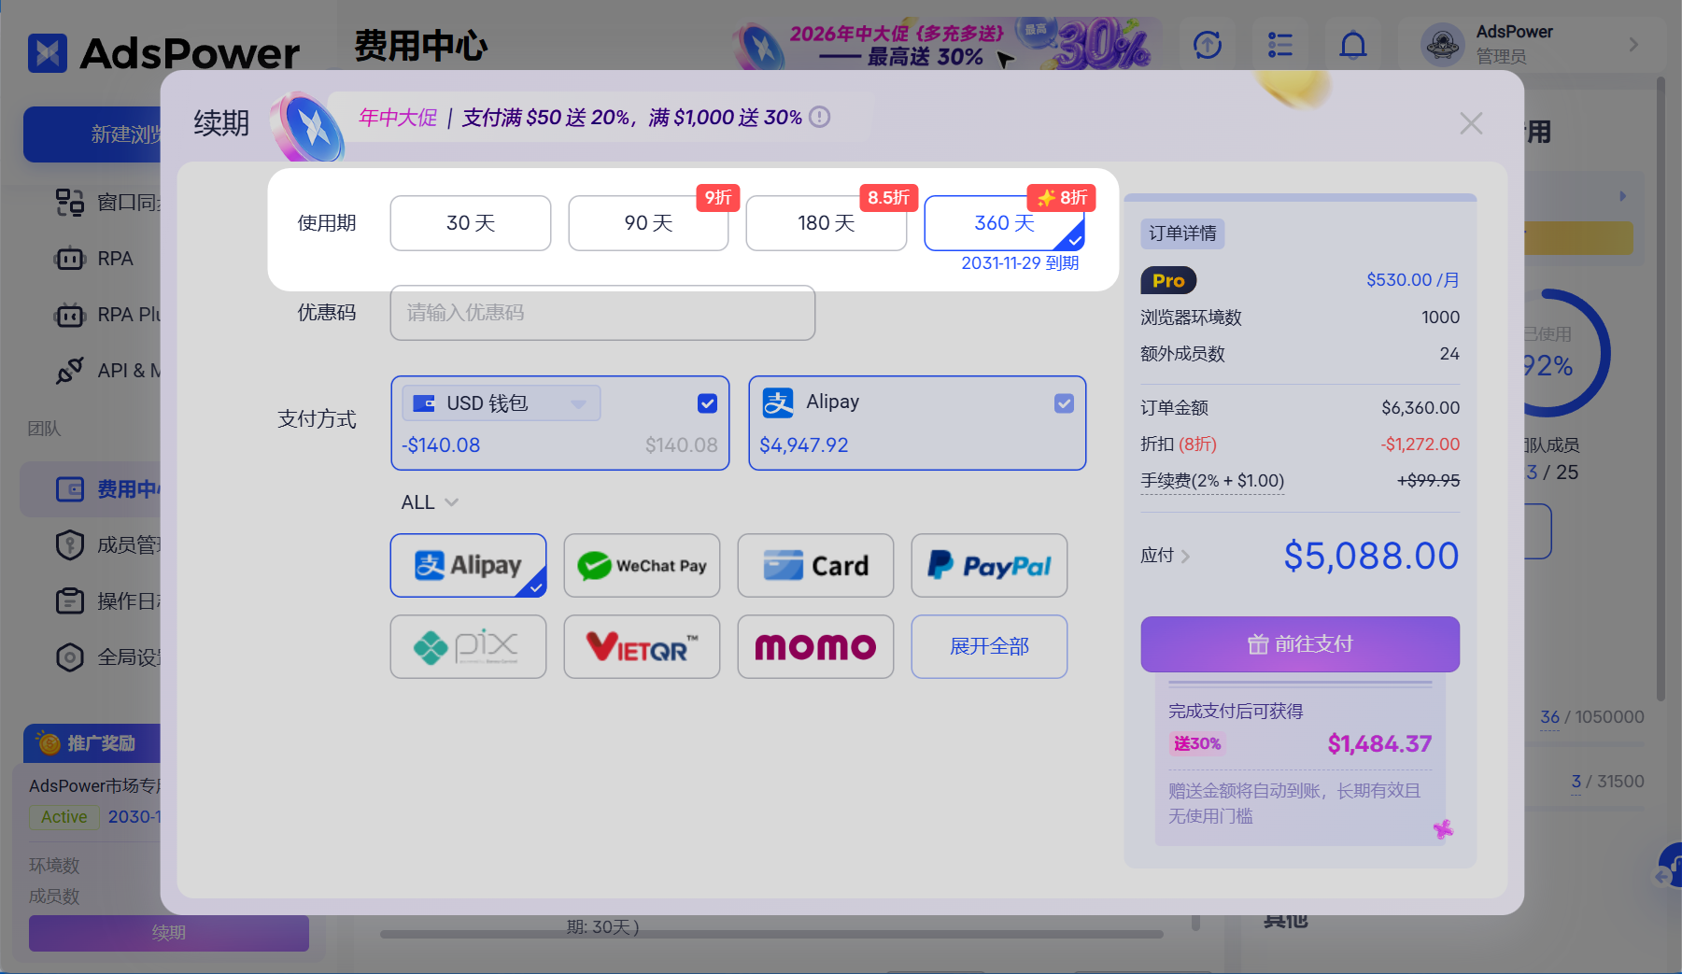Click the 92% usage ring gauge
The width and height of the screenshot is (1682, 974).
coord(1567,353)
